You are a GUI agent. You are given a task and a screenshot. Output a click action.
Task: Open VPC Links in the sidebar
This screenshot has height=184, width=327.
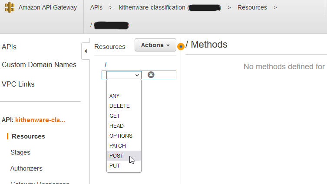point(18,84)
